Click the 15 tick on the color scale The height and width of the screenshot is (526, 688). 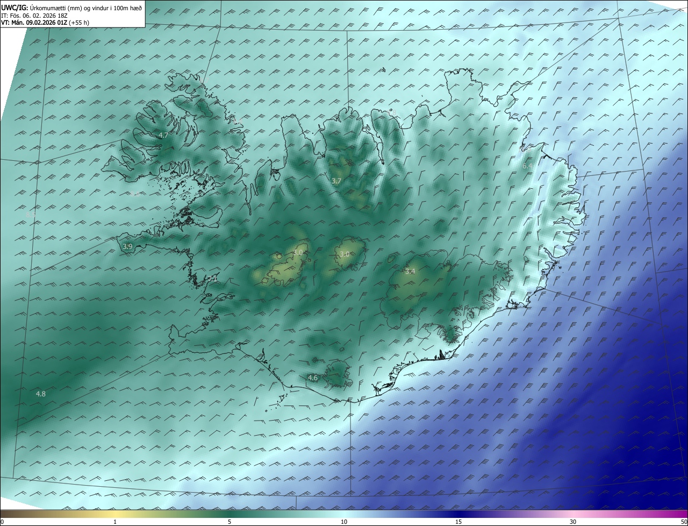458,522
